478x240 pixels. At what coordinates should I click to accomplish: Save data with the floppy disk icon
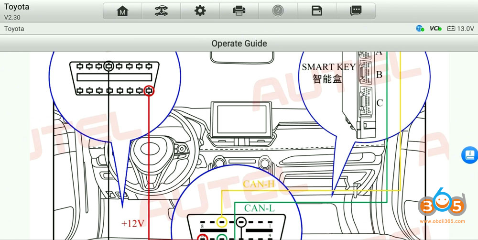tap(317, 11)
